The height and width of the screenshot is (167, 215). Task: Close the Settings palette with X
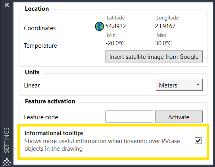point(7,5)
